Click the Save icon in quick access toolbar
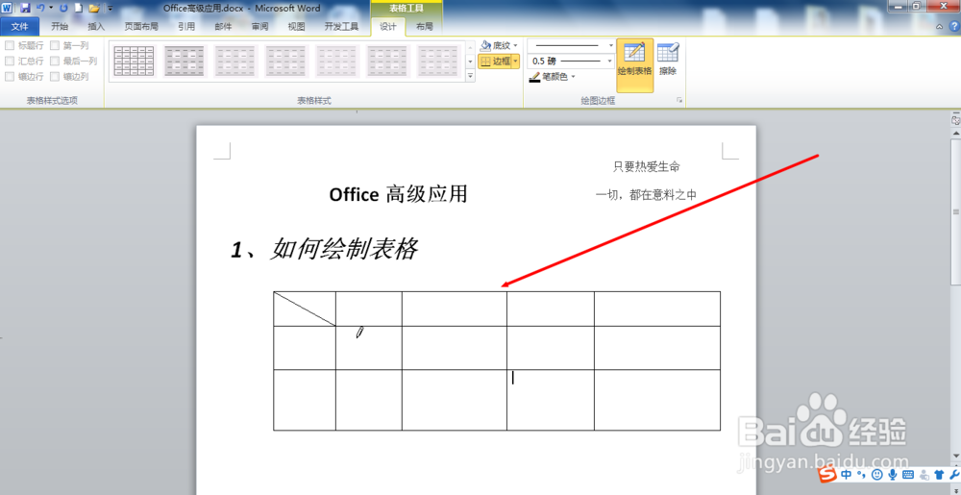Viewport: 961px width, 495px height. click(25, 8)
